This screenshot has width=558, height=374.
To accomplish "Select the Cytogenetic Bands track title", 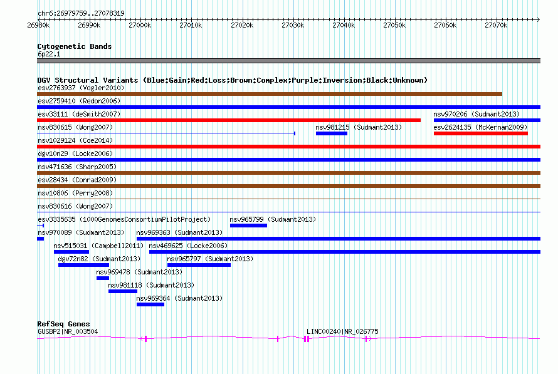I will click(x=75, y=46).
